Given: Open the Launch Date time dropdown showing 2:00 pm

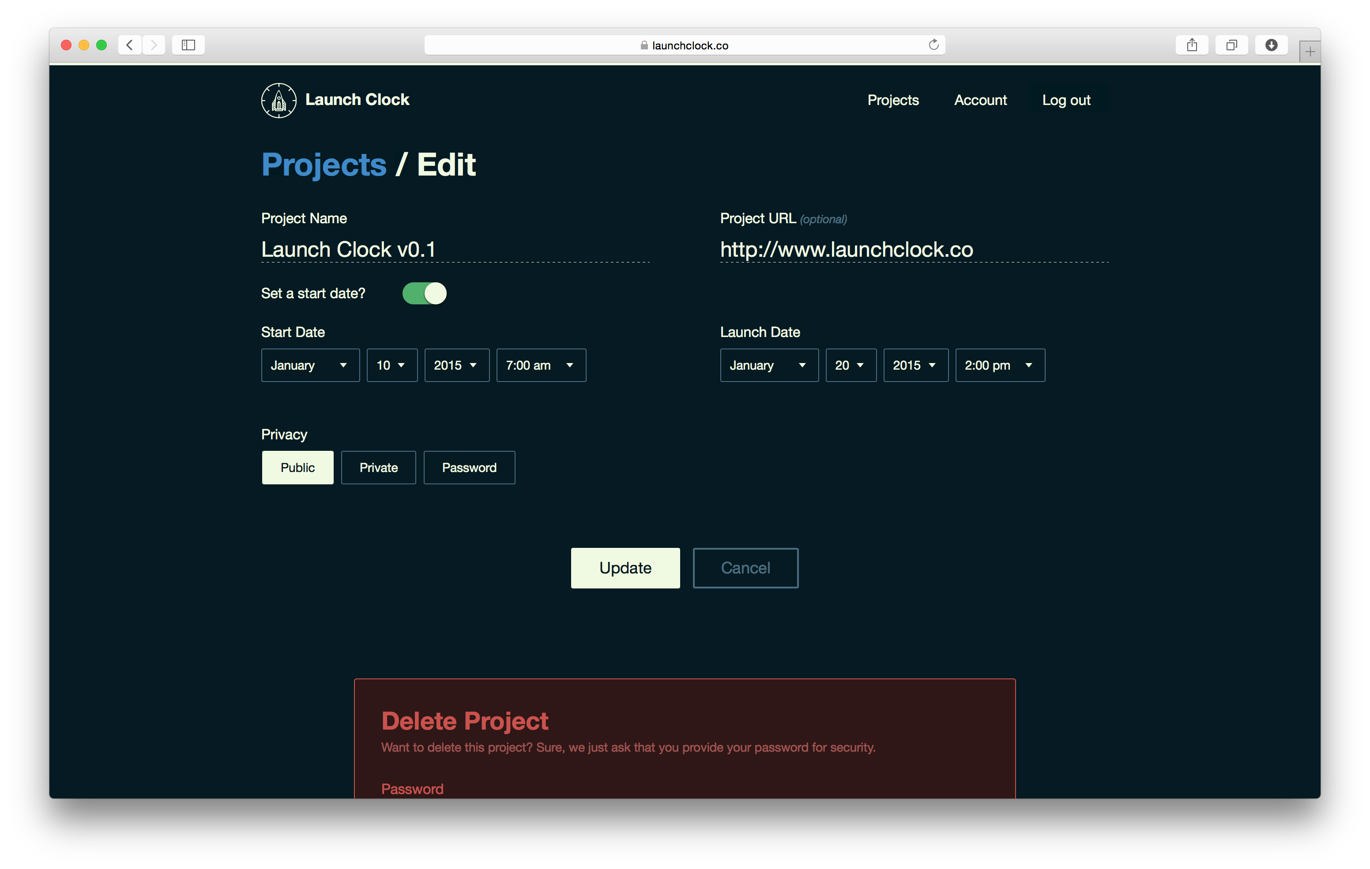Looking at the screenshot, I should 1000,365.
